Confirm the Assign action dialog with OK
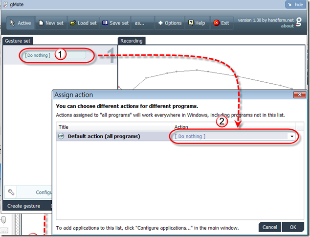 click(x=293, y=227)
